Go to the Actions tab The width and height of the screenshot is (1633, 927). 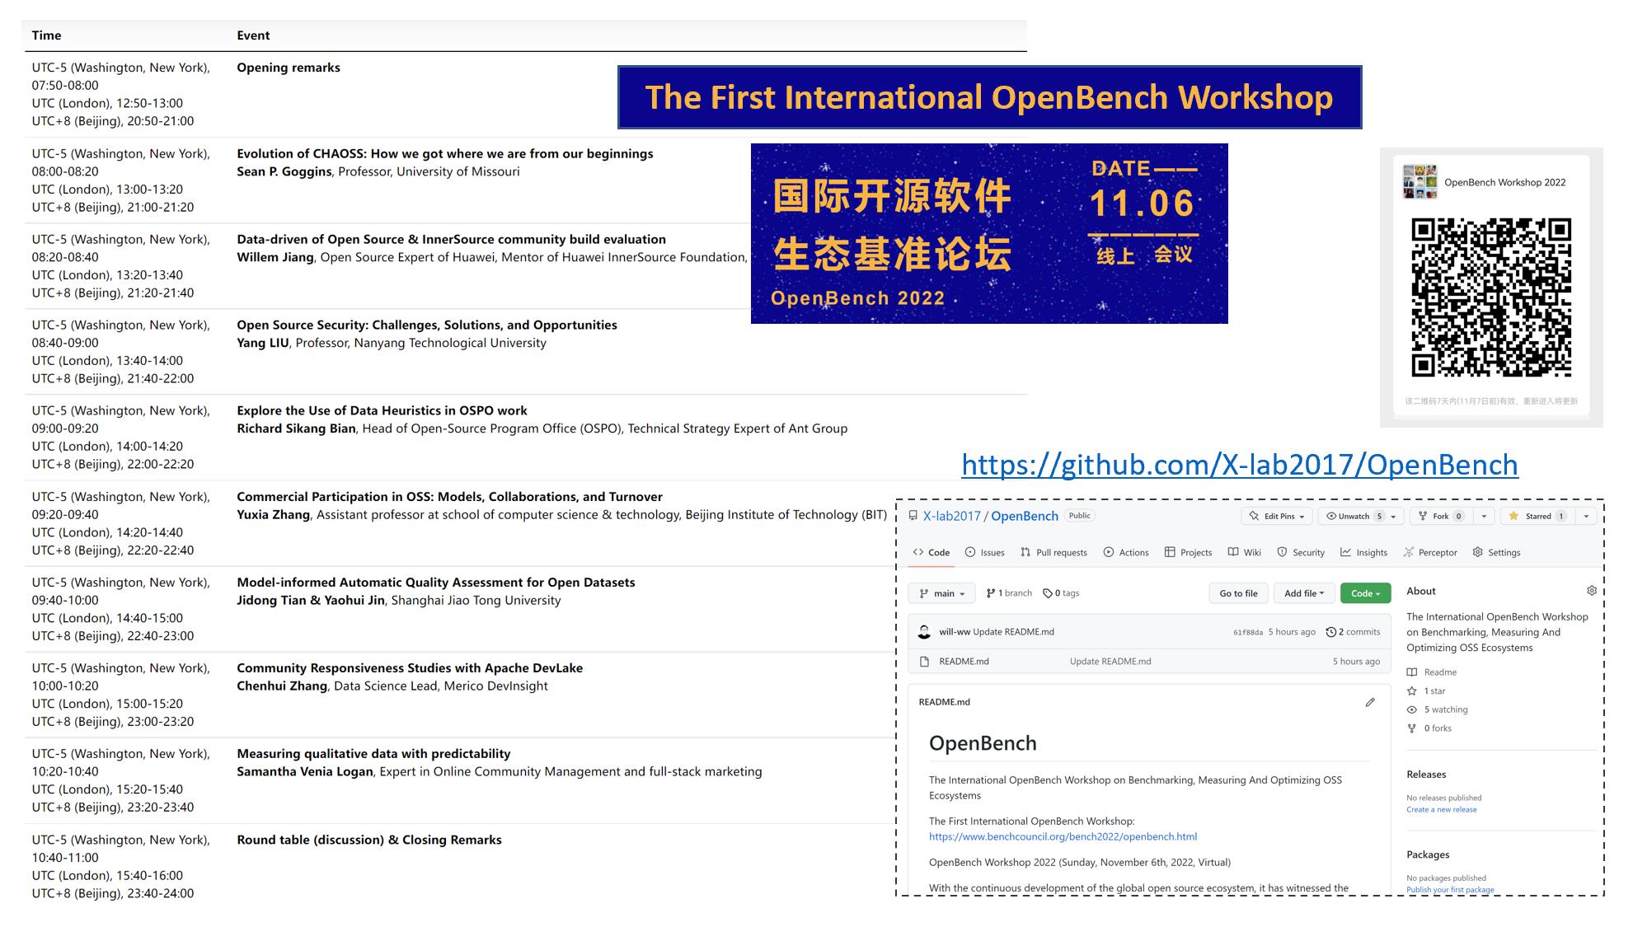coord(1126,553)
